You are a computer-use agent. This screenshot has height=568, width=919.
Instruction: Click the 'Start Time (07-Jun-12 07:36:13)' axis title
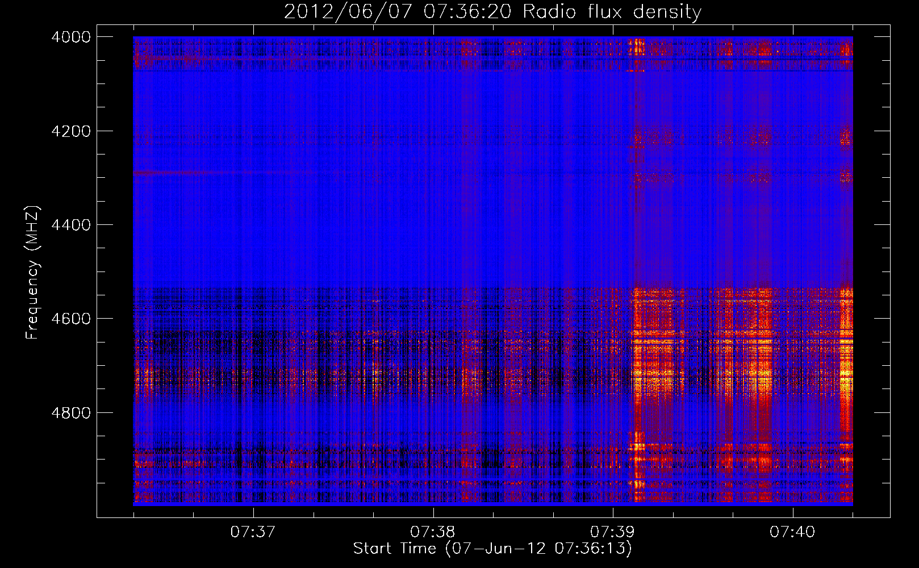coord(492,549)
